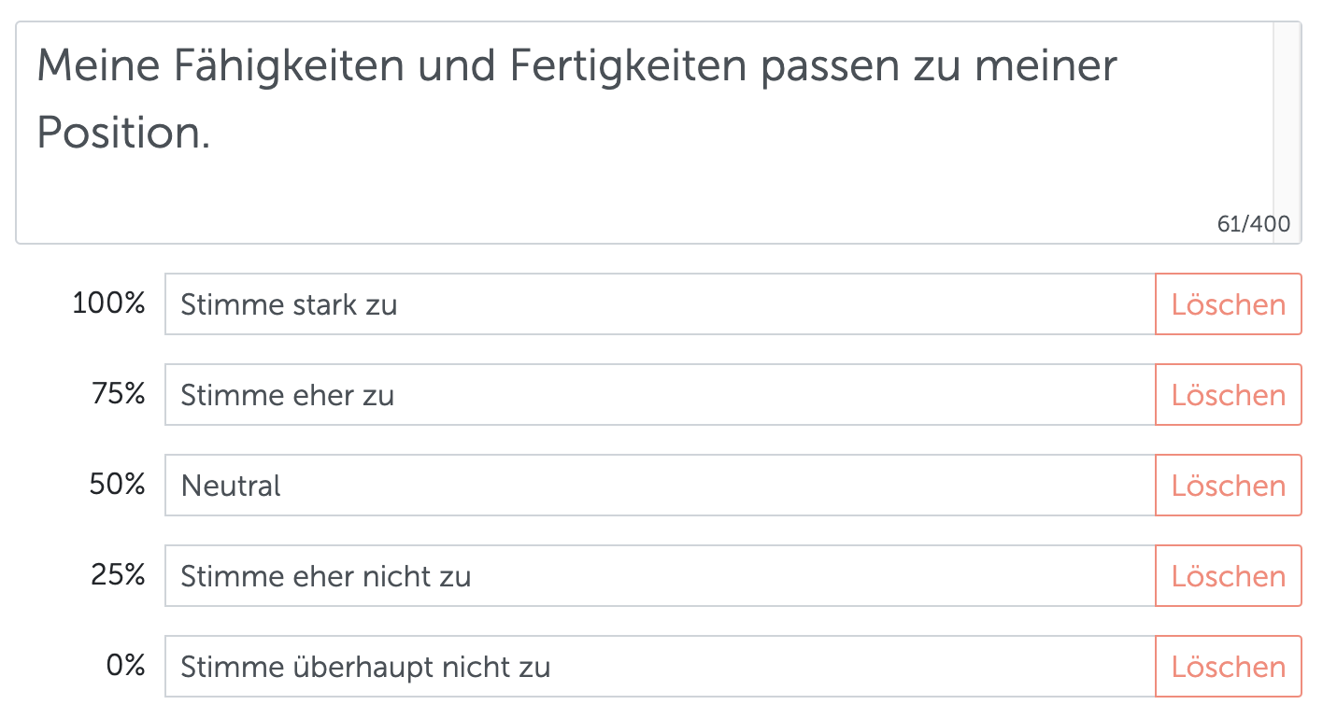The image size is (1323, 719).
Task: Delete the "Stimme eher zu" answer option
Action: tap(1228, 394)
